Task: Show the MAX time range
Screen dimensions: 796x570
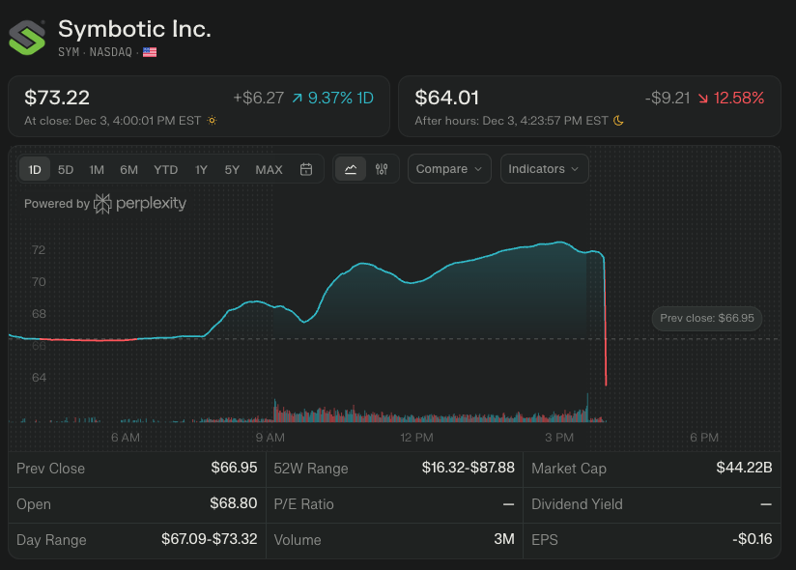Action: pyautogui.click(x=269, y=169)
